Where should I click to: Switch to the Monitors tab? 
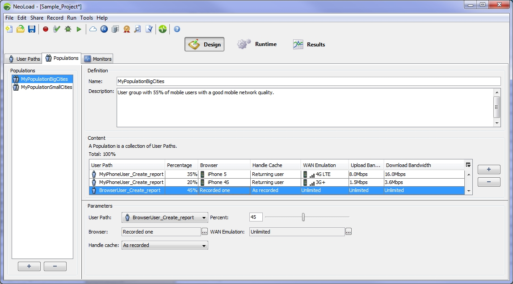click(98, 59)
